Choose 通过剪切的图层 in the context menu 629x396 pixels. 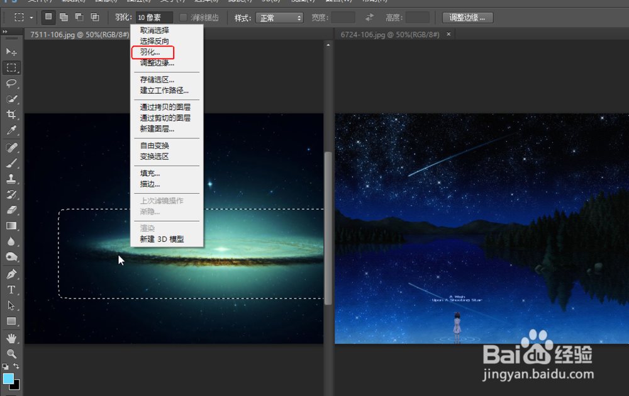pyautogui.click(x=167, y=118)
